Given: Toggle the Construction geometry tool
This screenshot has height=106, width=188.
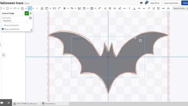Looking at the screenshot, I should 54,8.
